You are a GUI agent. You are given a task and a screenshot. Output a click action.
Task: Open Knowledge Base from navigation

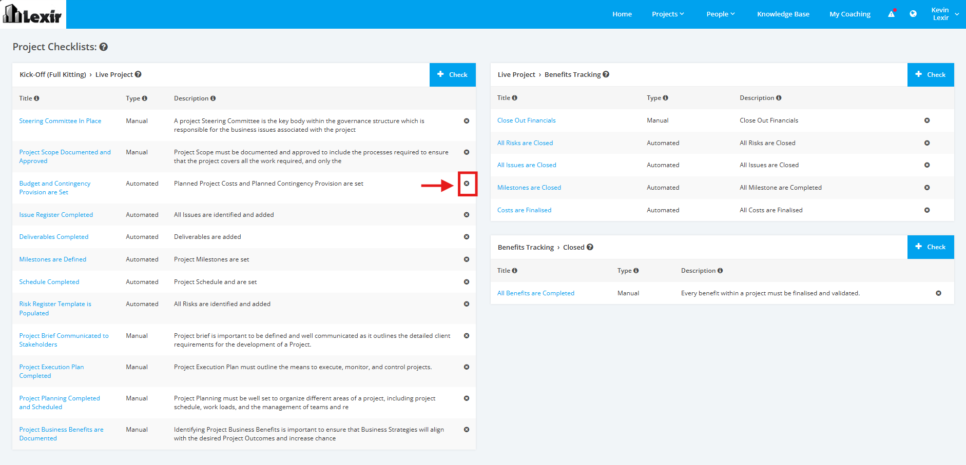[x=783, y=14]
